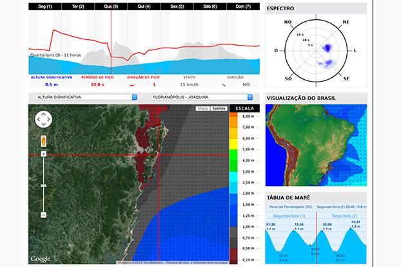Select the Ter (2) day tab
Viewport: 401px width, 267px height.
pos(78,6)
